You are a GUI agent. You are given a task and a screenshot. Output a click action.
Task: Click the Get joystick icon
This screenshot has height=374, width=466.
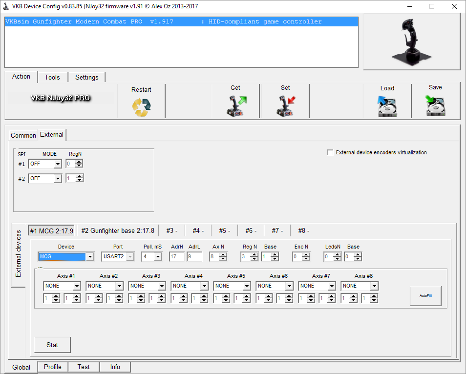236,106
